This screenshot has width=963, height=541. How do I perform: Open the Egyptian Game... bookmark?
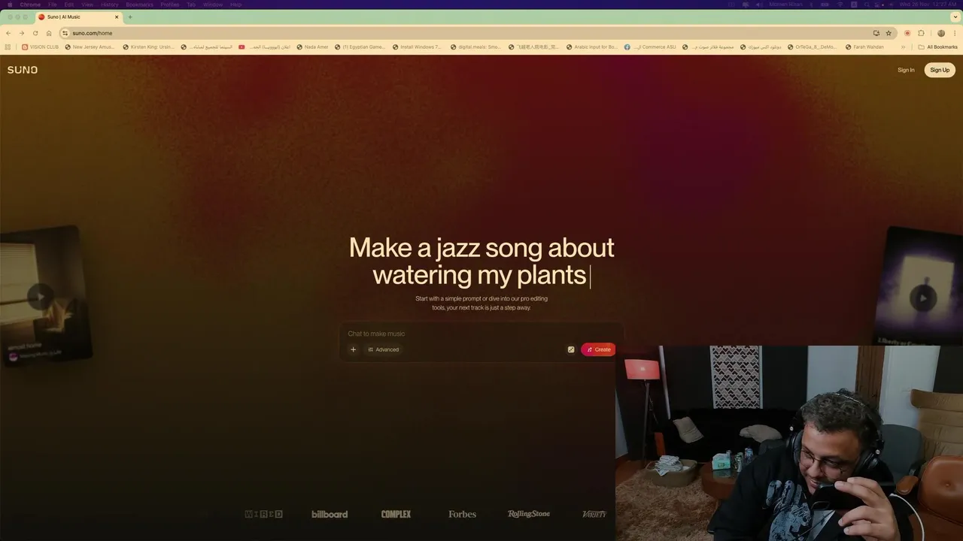[x=360, y=47]
